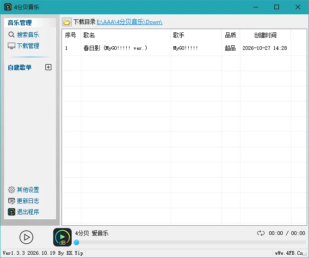Click the search music magnifier icon
This screenshot has height=258, width=309.
click(12, 35)
